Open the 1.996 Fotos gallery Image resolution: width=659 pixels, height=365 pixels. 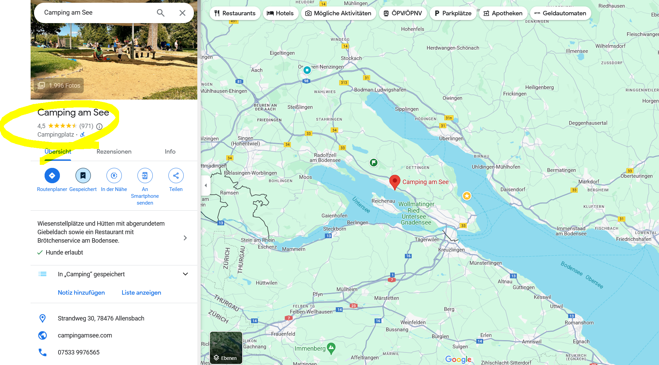59,85
